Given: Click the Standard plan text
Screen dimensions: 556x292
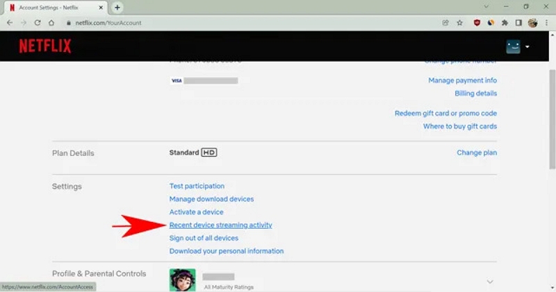Looking at the screenshot, I should point(184,153).
